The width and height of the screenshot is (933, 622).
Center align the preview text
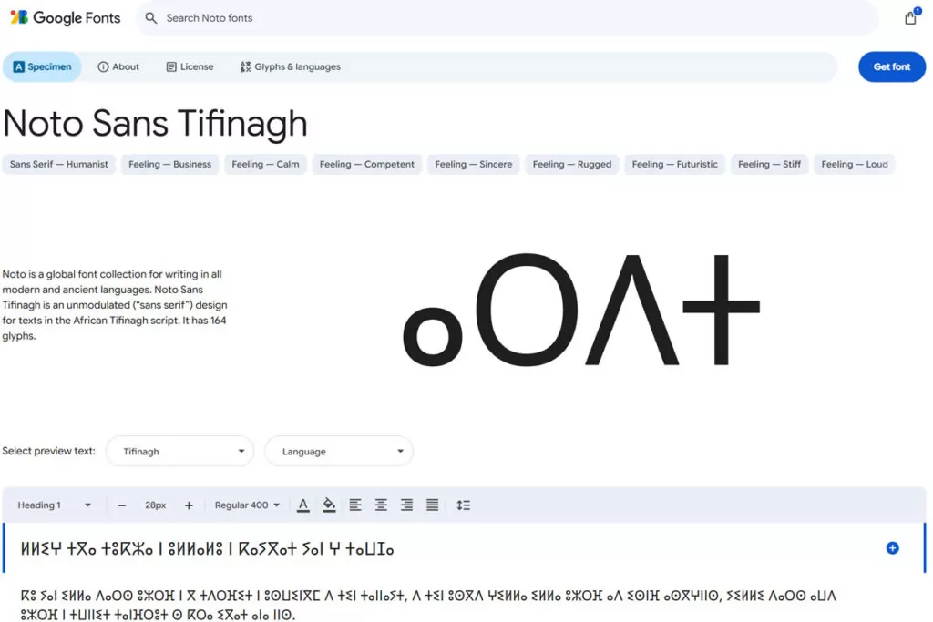381,505
